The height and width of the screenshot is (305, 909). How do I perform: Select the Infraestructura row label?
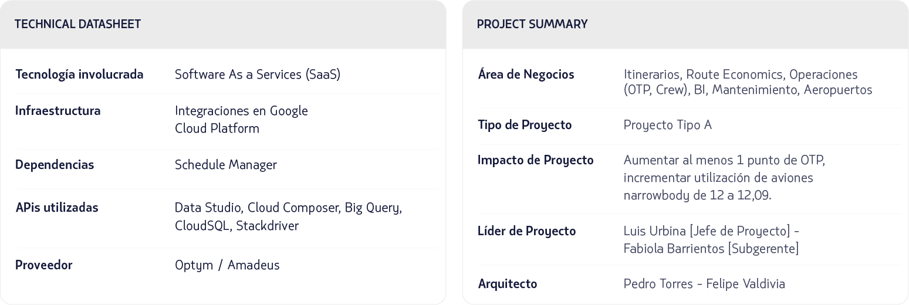click(x=58, y=111)
